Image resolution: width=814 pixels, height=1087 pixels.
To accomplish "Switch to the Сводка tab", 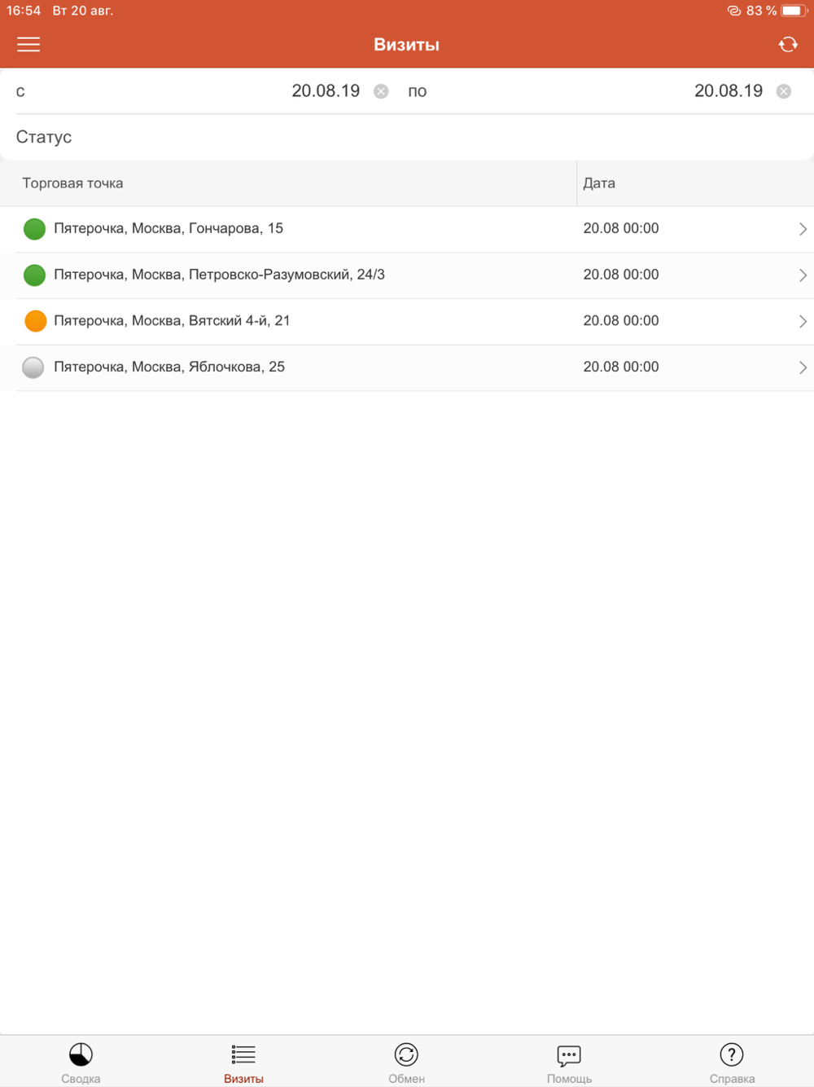I will coord(81,1063).
